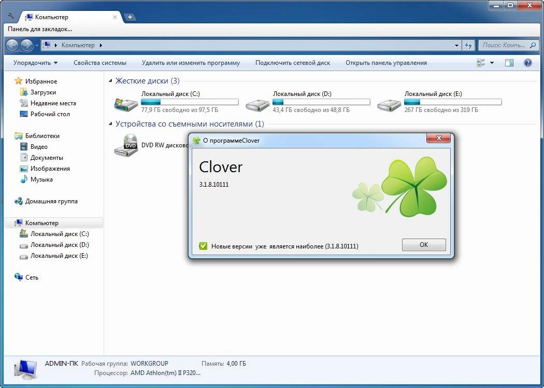Expand the arrow after Компьютер in address bar
The image size is (544, 388).
click(x=101, y=45)
